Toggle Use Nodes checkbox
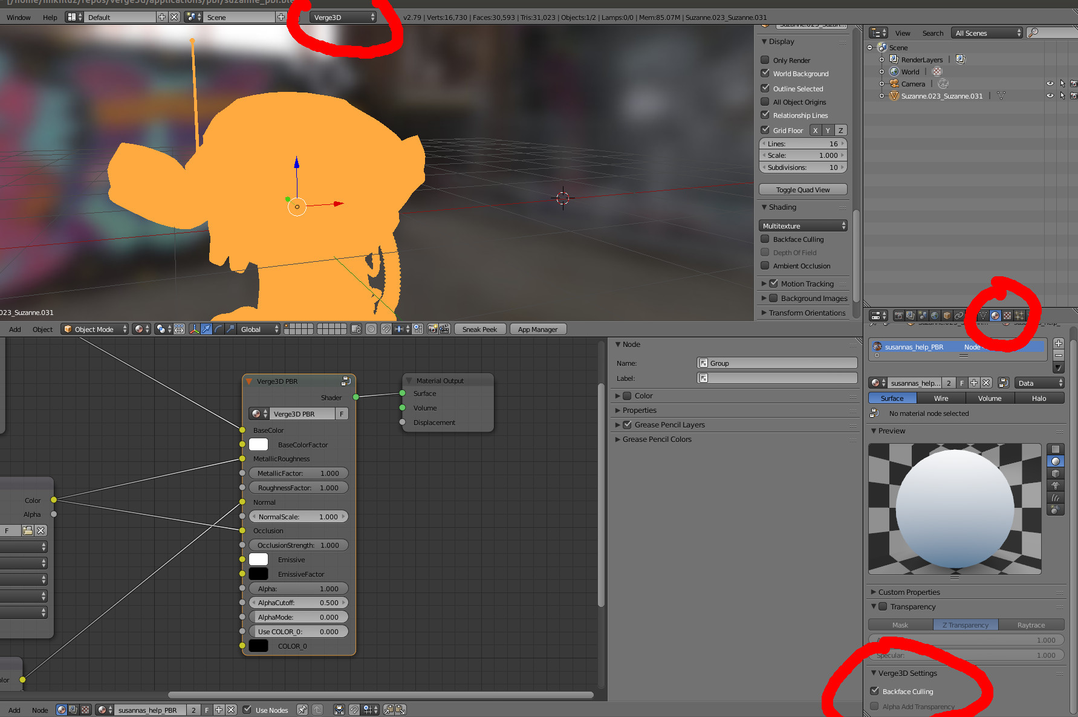The image size is (1078, 717). coord(247,710)
